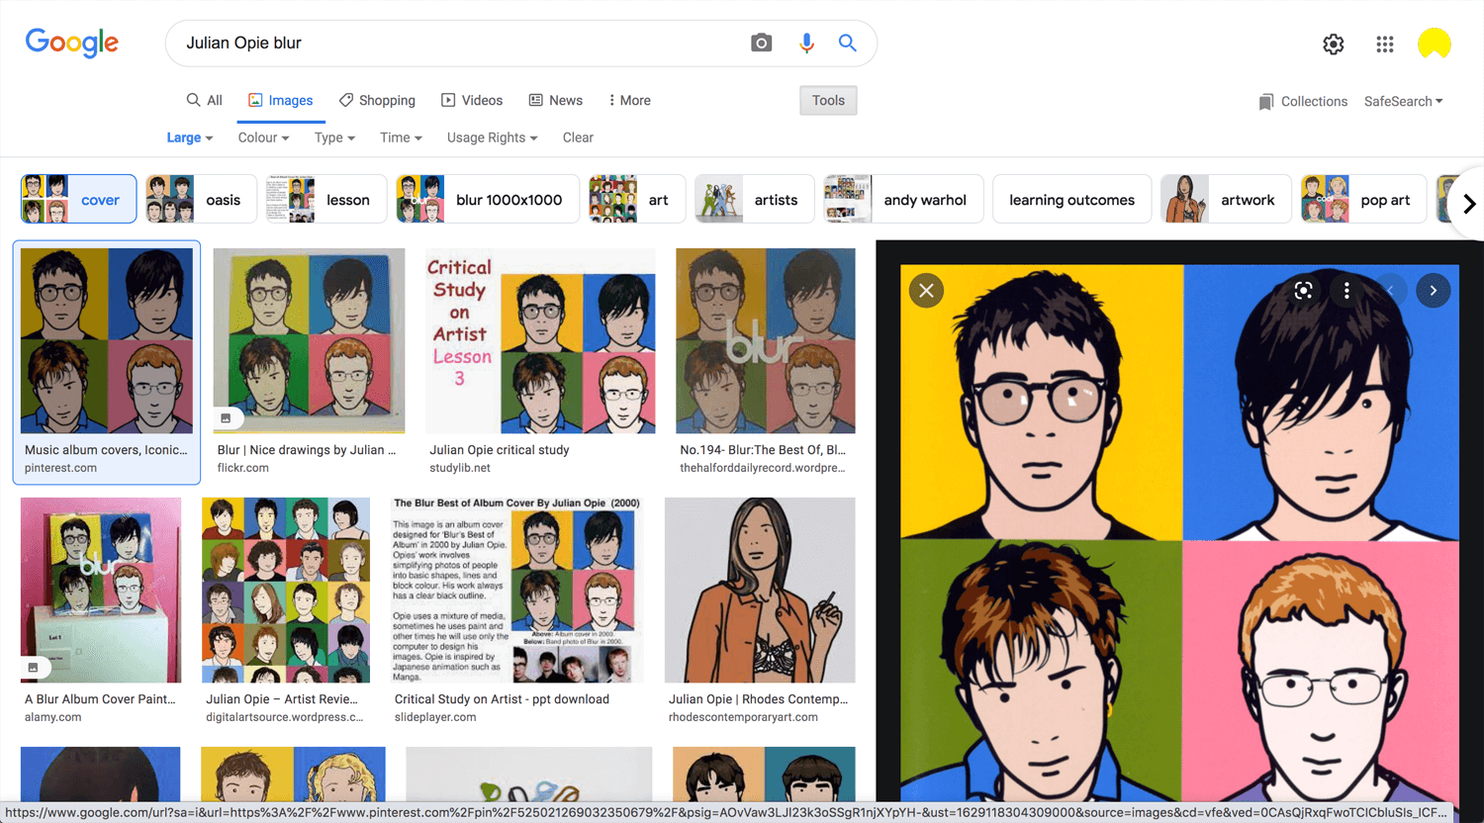Clear the applied search filters

pyautogui.click(x=578, y=137)
